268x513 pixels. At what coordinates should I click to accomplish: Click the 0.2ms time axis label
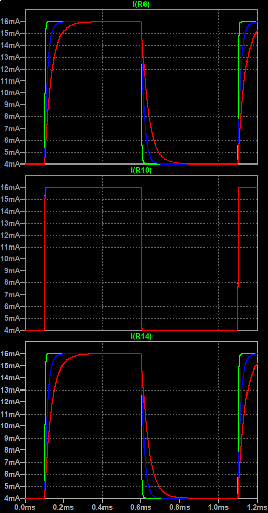click(x=64, y=506)
